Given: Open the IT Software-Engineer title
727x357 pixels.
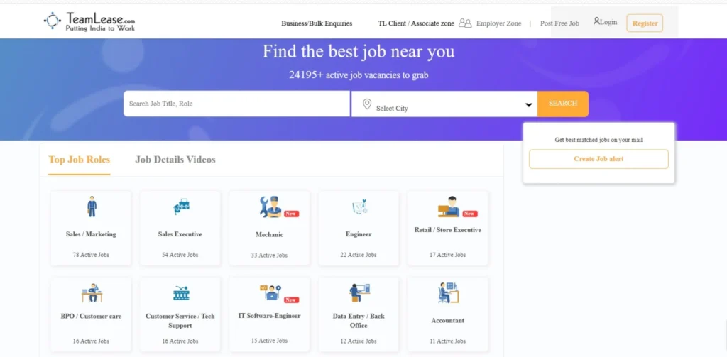Looking at the screenshot, I should 269,316.
